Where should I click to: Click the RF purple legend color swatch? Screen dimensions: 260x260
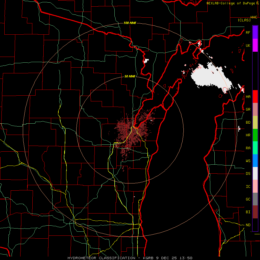[255, 32]
